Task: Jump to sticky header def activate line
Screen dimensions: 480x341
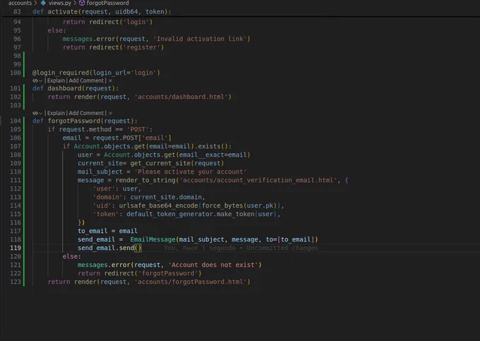Action: (x=102, y=11)
